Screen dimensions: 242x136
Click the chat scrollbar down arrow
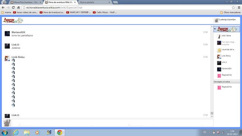coord(212,117)
